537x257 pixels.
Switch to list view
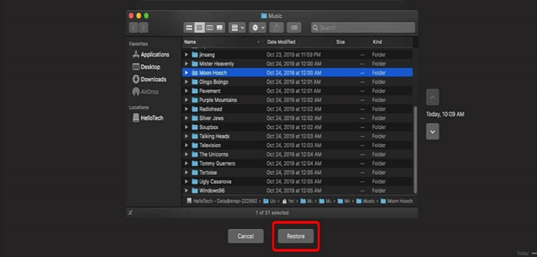[x=199, y=28]
